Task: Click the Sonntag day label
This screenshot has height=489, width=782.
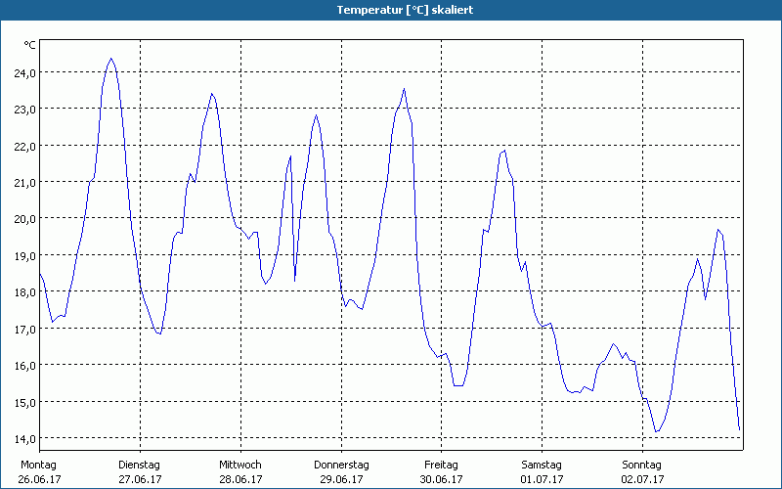Action: coord(642,465)
